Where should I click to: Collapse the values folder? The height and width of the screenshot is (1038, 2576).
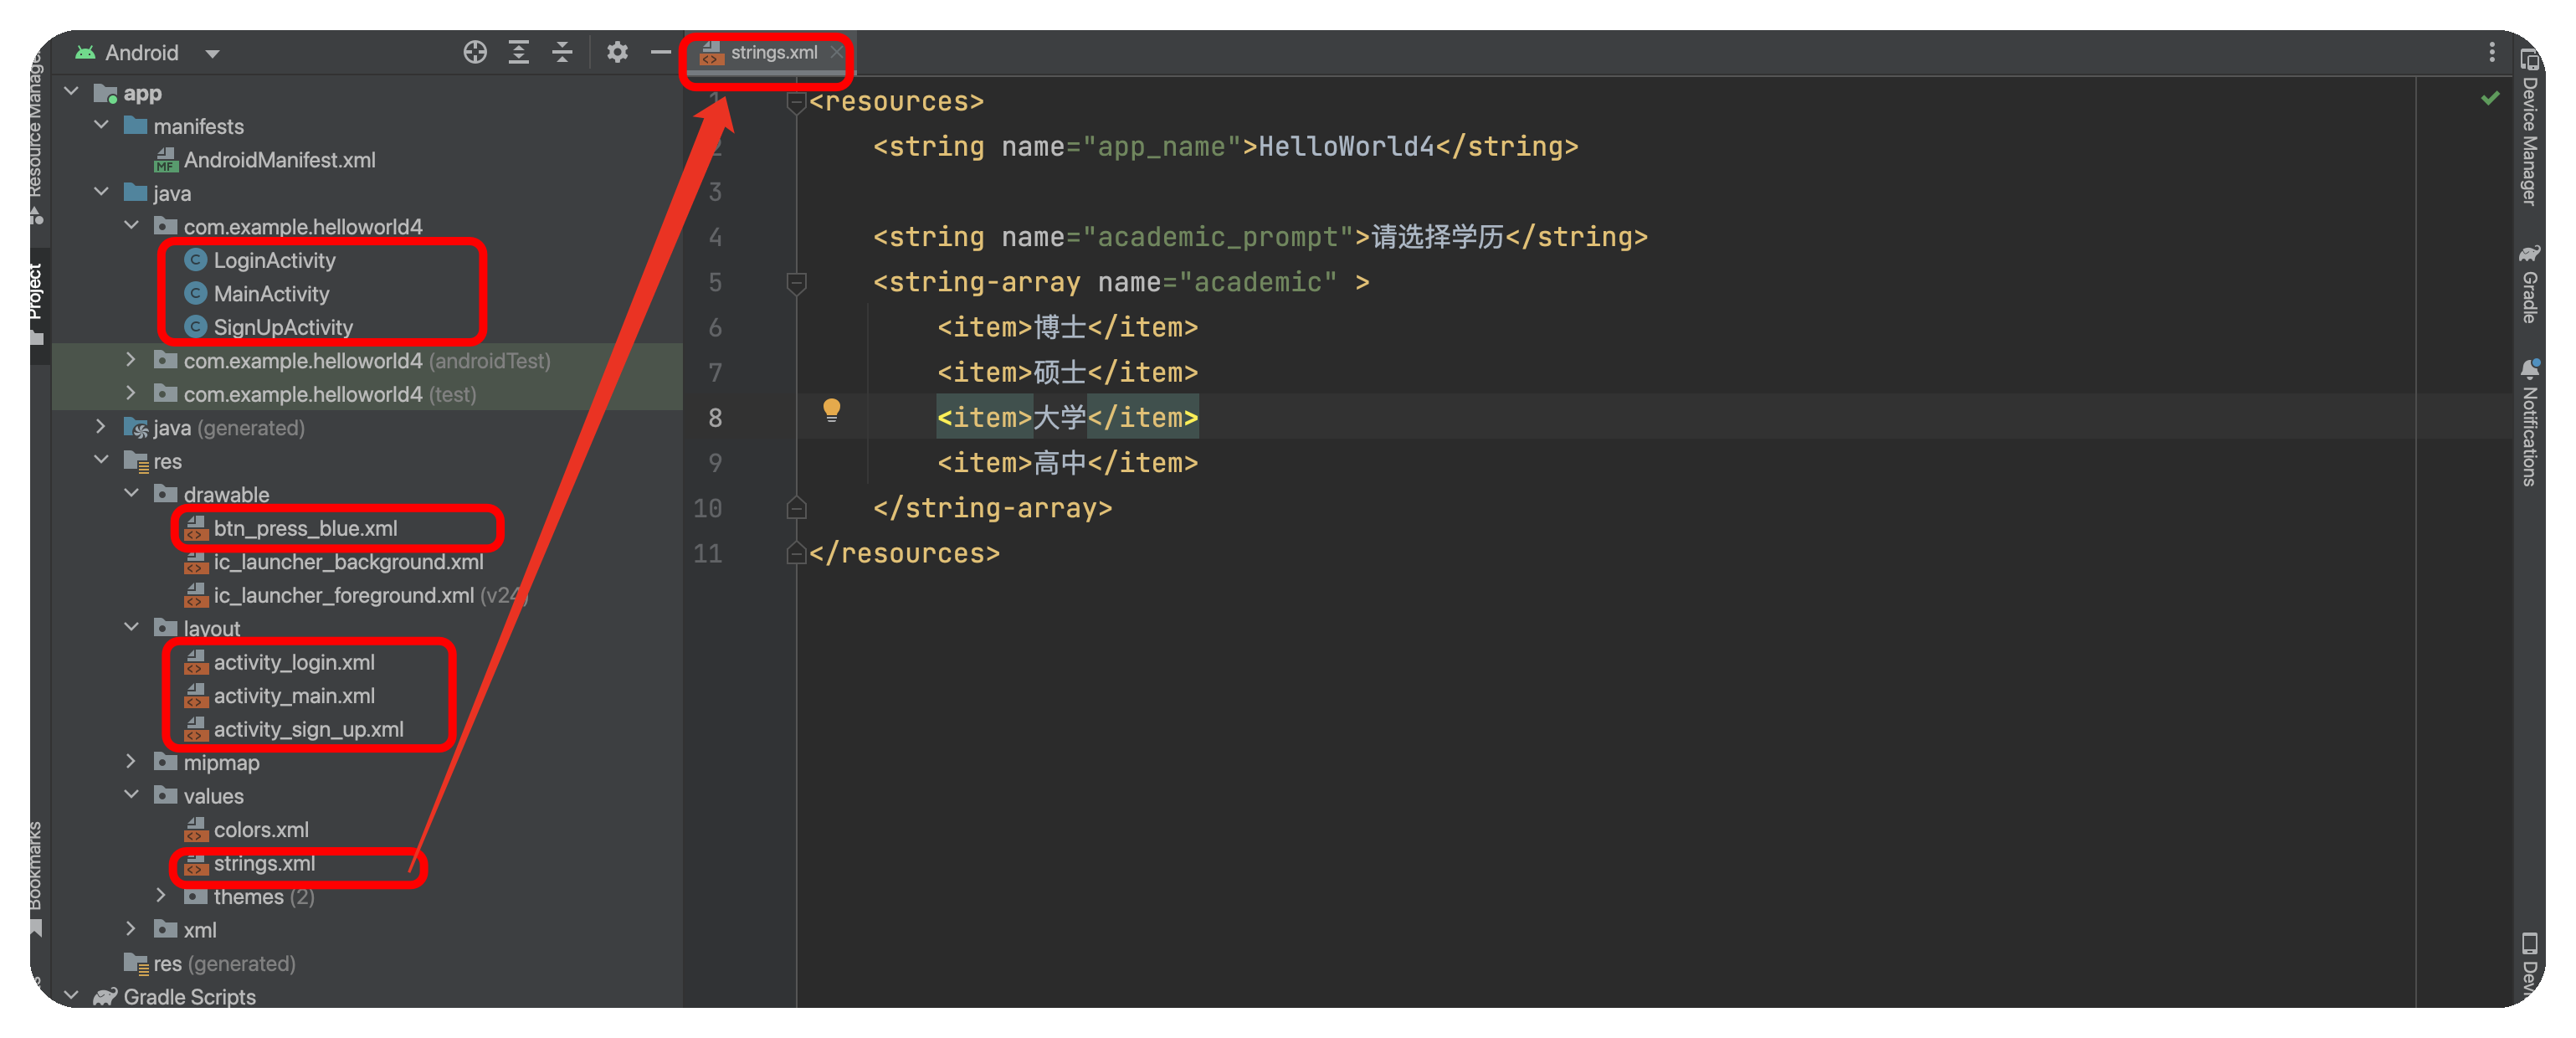(x=131, y=796)
